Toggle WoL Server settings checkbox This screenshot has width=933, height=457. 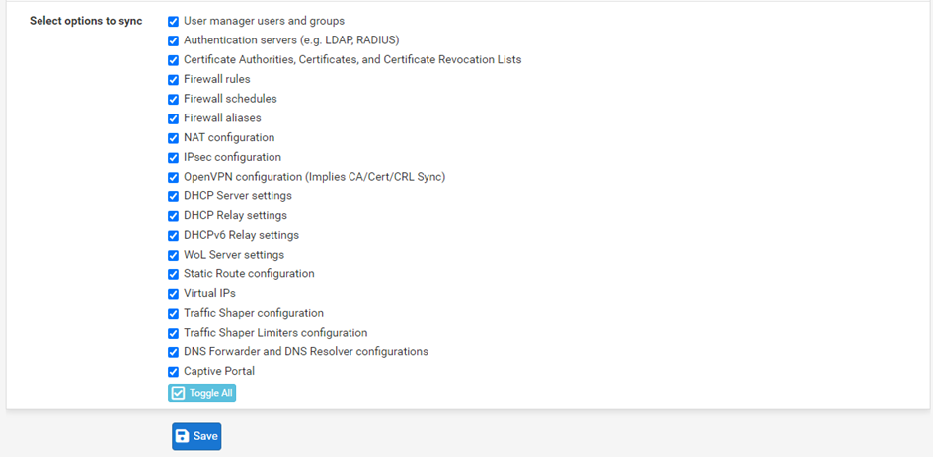pos(173,256)
